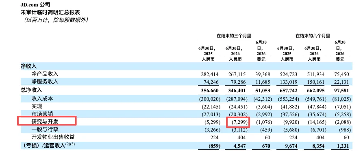Click the cell showing 22,131
Viewport: 361px width, 151px height.
(342, 82)
